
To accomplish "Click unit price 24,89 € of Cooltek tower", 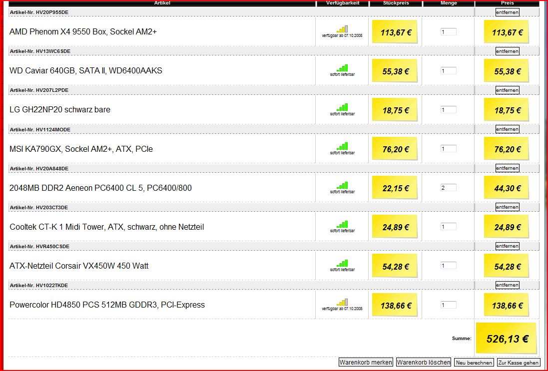I will point(395,227).
